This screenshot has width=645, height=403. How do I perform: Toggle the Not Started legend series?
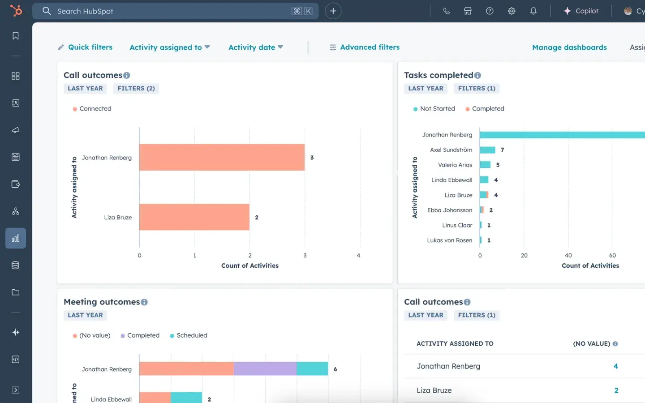[434, 109]
